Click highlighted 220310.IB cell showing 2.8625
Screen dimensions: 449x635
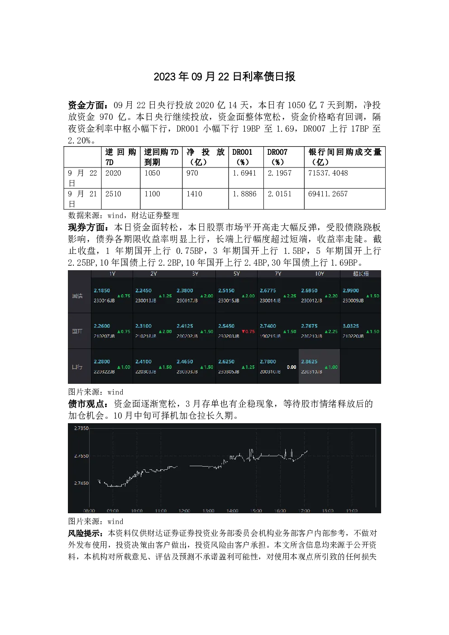point(319,367)
